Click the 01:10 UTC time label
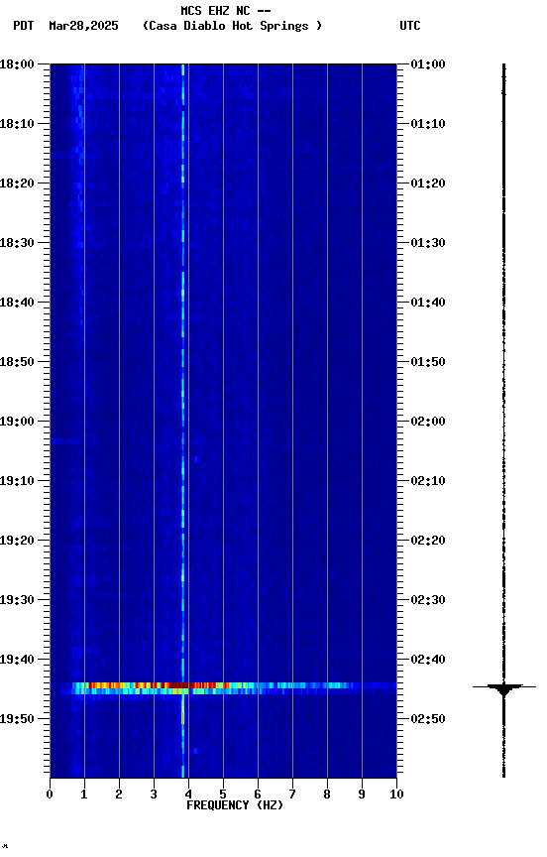The width and height of the screenshot is (547, 857). pyautogui.click(x=428, y=124)
